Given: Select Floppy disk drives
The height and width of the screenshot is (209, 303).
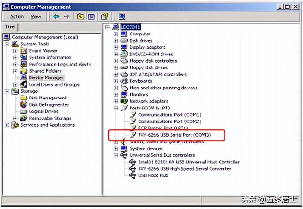Looking at the screenshot, I should click(x=148, y=68).
